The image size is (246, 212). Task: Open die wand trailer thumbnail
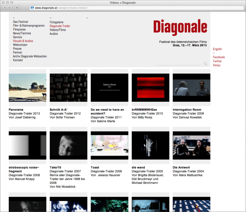(150, 145)
